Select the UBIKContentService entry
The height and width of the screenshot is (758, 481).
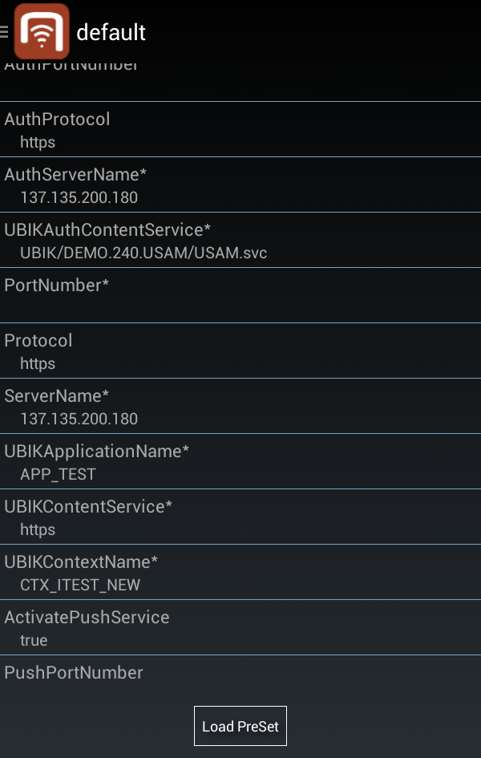coord(240,517)
